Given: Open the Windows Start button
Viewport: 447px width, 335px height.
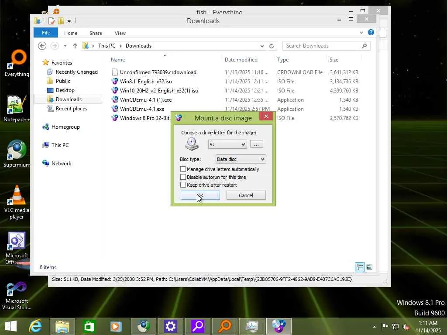Looking at the screenshot, I should click(11, 326).
